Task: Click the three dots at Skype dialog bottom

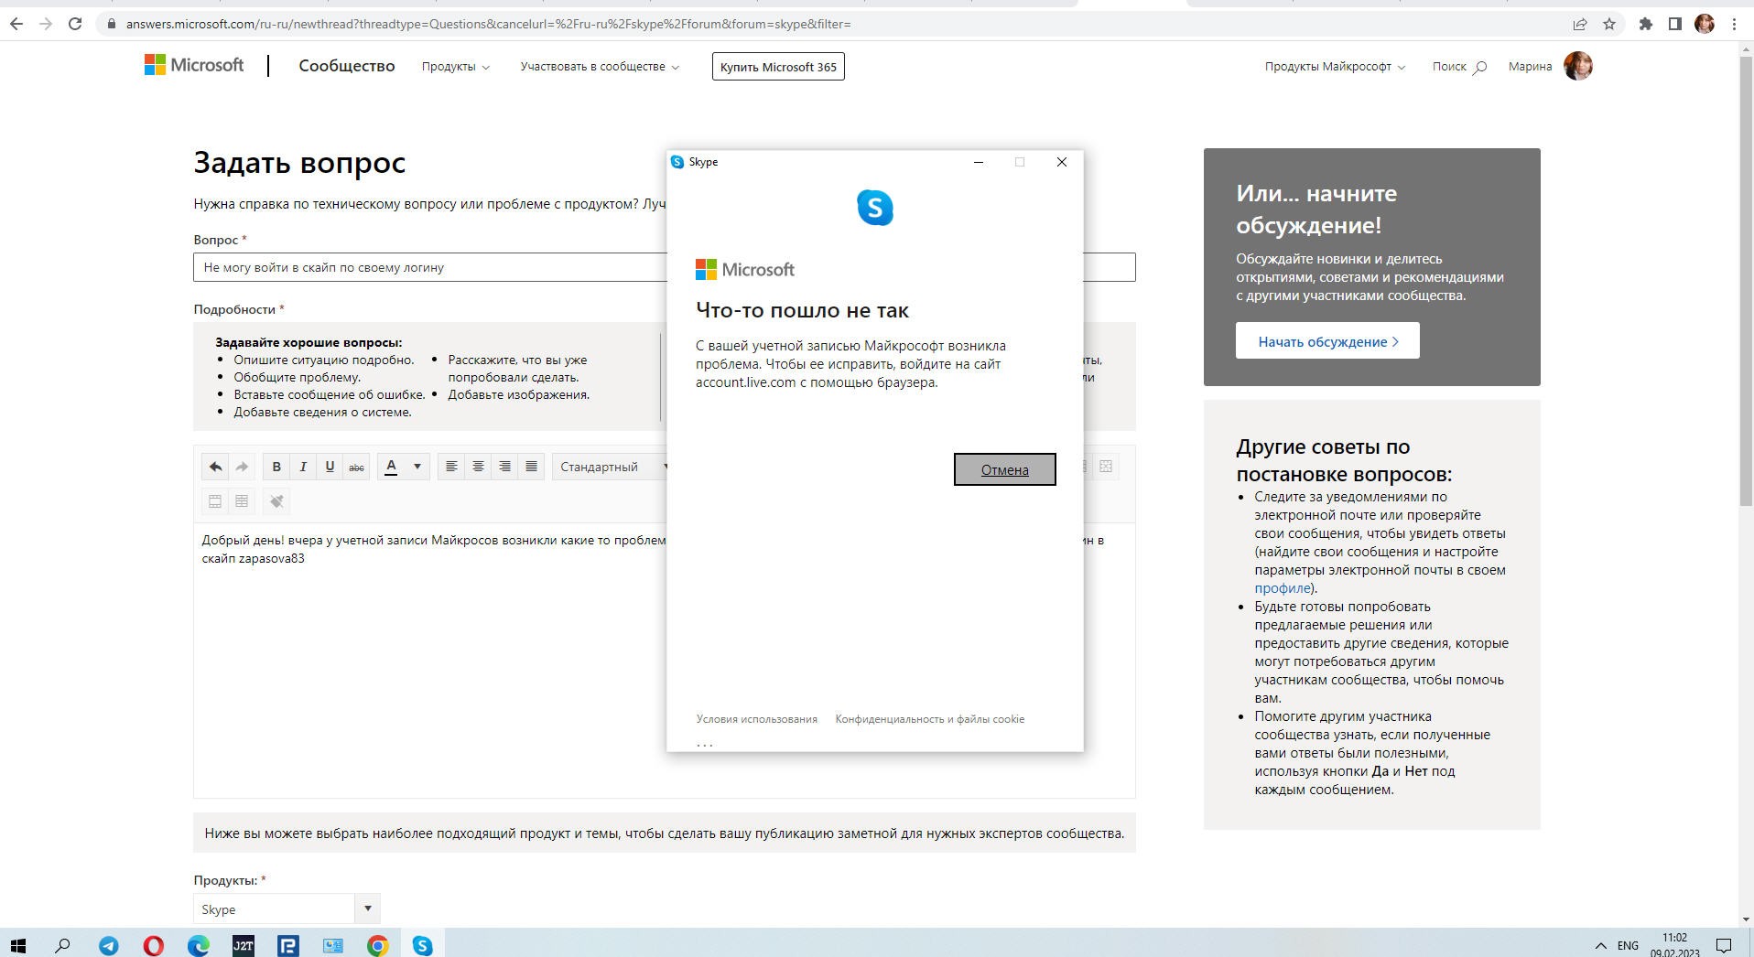Action: (x=704, y=744)
